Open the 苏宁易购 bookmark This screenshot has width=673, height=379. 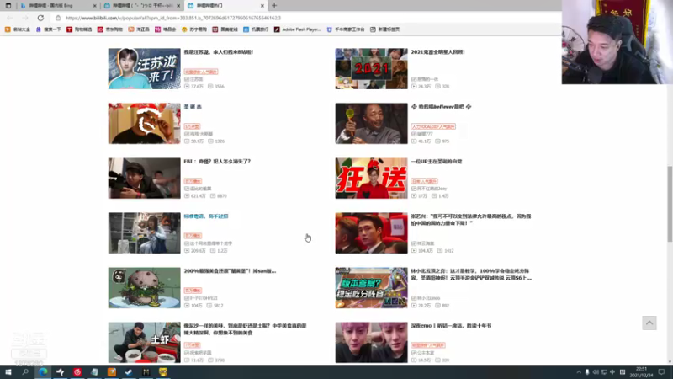[194, 29]
